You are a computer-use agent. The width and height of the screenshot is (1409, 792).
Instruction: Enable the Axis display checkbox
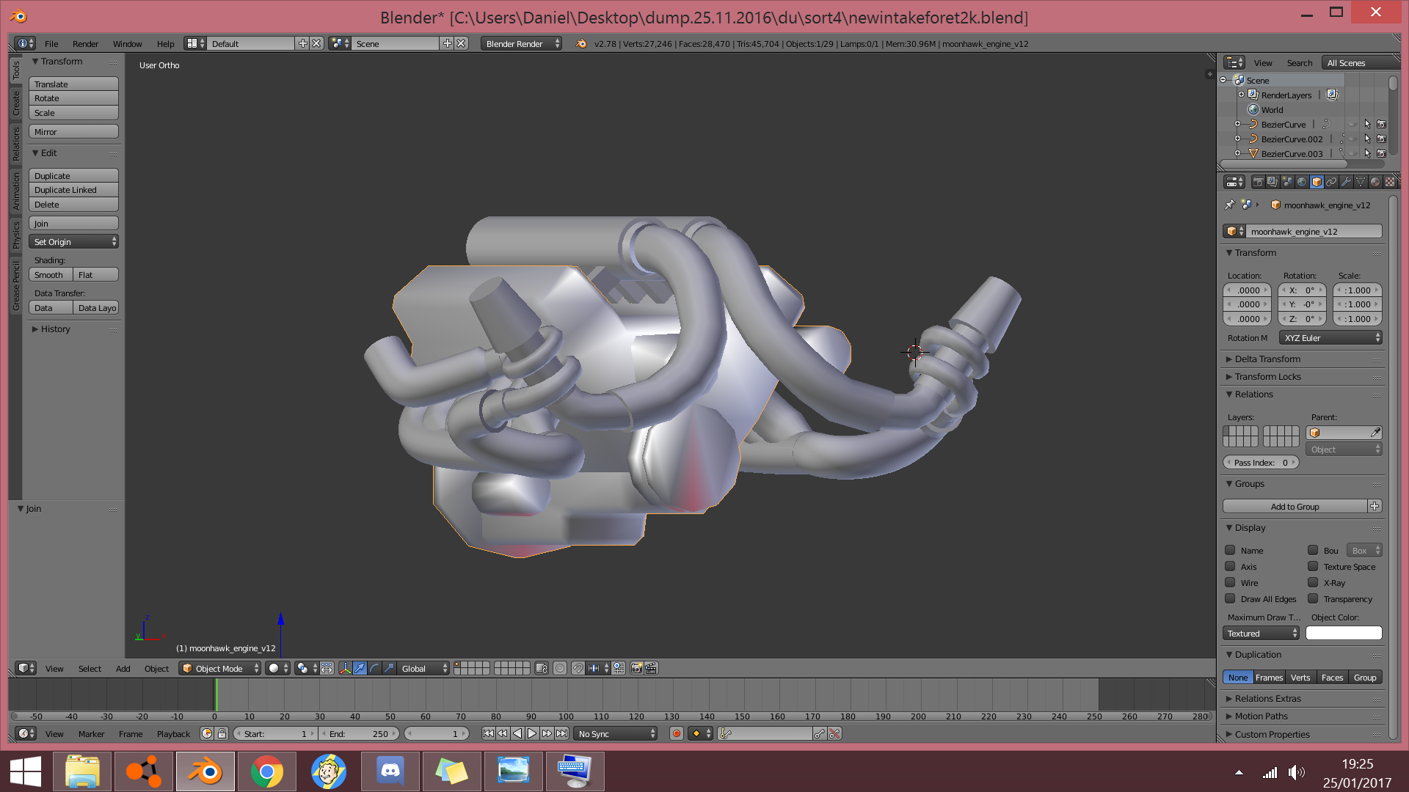point(1230,566)
